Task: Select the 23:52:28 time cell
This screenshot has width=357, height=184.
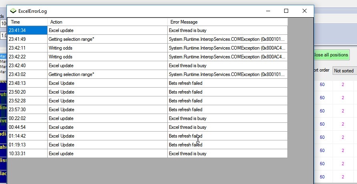Action: coord(27,101)
